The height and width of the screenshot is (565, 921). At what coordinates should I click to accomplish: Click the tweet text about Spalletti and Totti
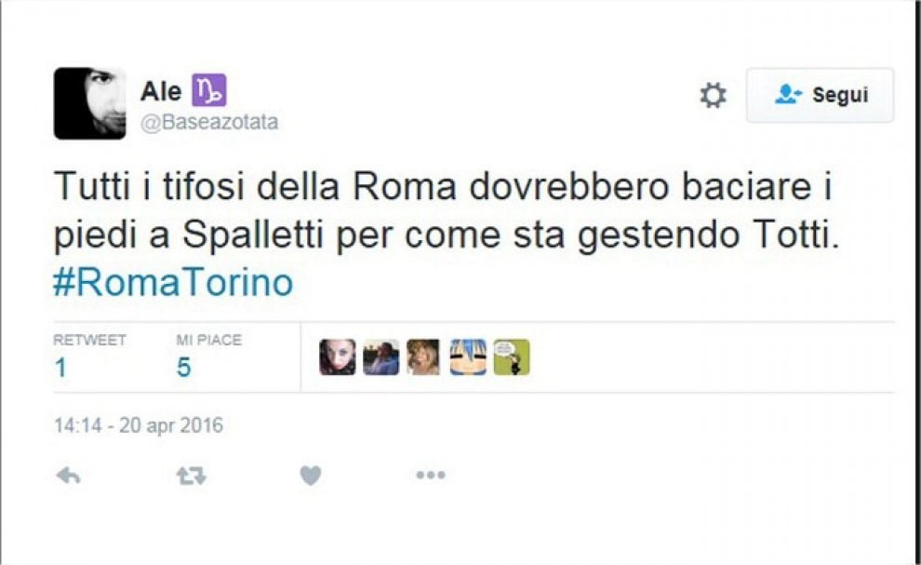(447, 210)
